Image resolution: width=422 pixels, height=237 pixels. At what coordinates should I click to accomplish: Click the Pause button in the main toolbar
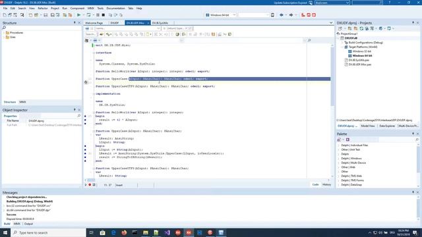tap(98, 15)
